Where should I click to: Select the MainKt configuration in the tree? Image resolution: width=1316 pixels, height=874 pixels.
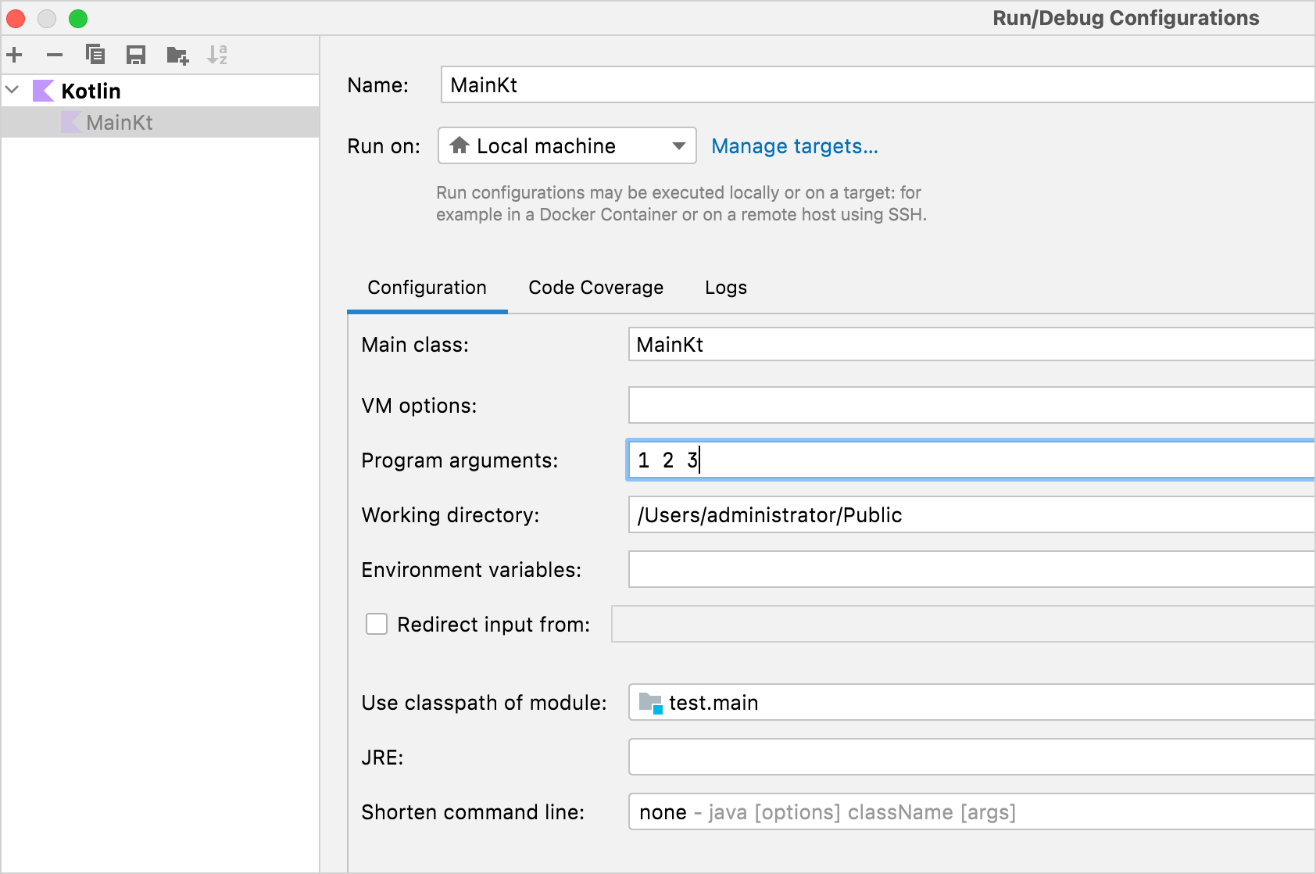tap(160, 122)
